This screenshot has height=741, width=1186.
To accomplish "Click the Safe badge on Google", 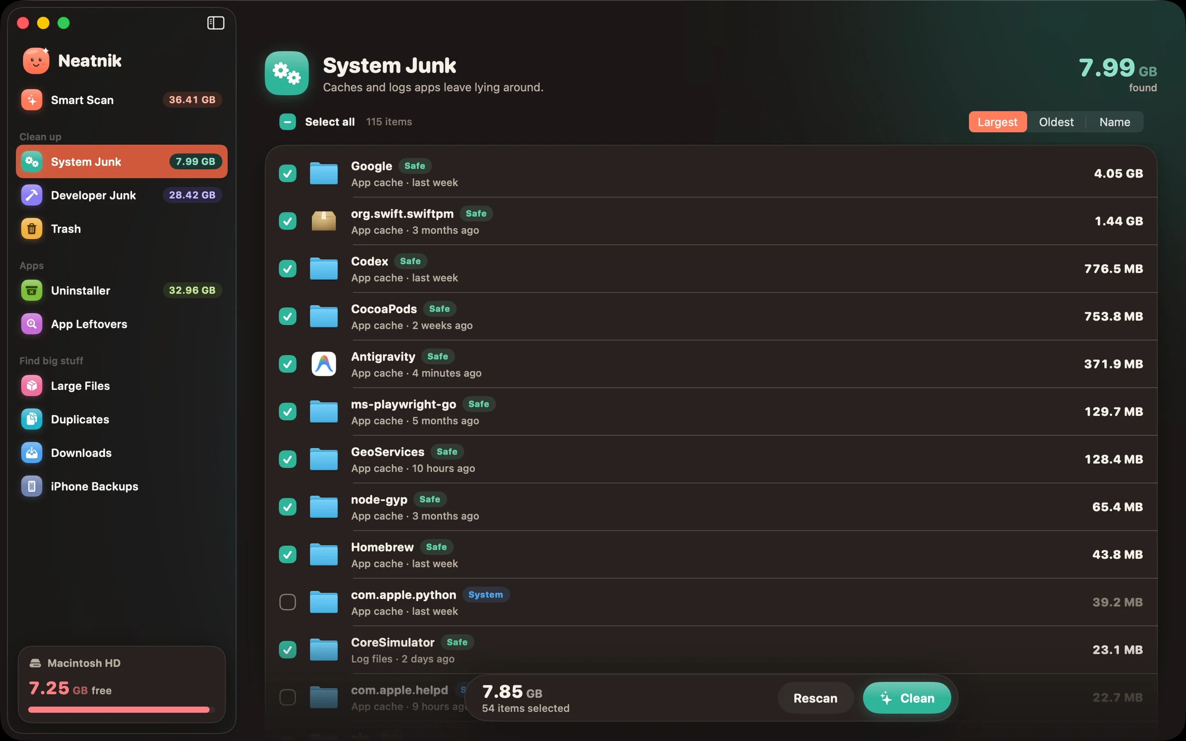I will point(415,165).
